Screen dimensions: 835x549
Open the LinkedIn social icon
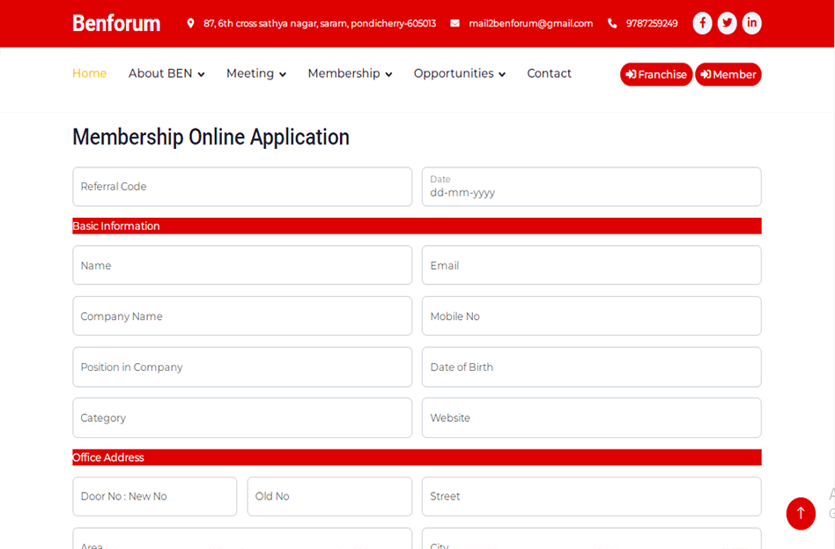tap(751, 23)
